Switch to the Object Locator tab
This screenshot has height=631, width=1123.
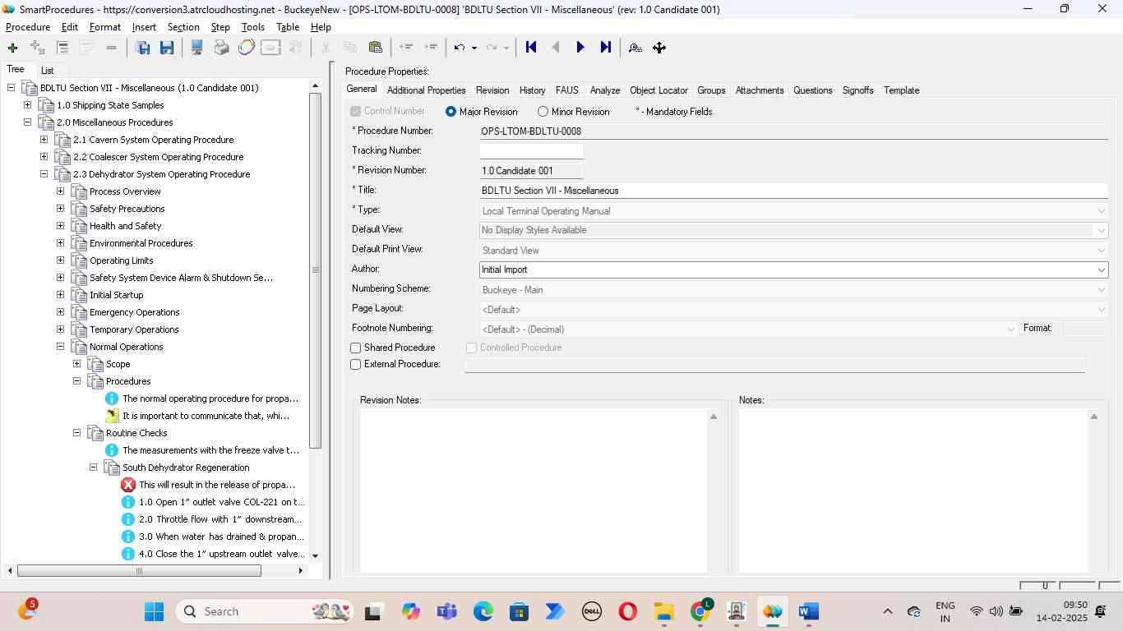coord(659,90)
